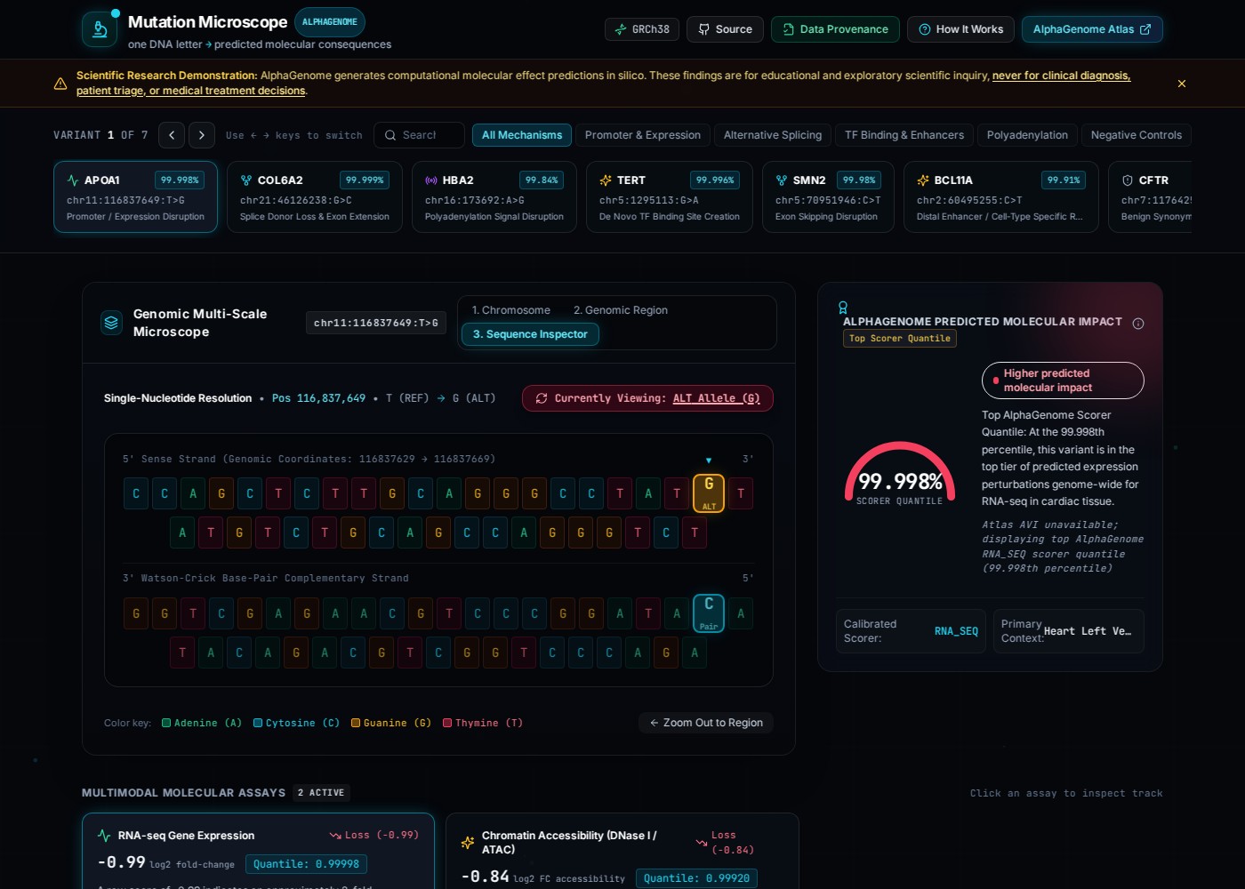1245x889 pixels.
Task: Open the Source code link
Action: tap(726, 29)
